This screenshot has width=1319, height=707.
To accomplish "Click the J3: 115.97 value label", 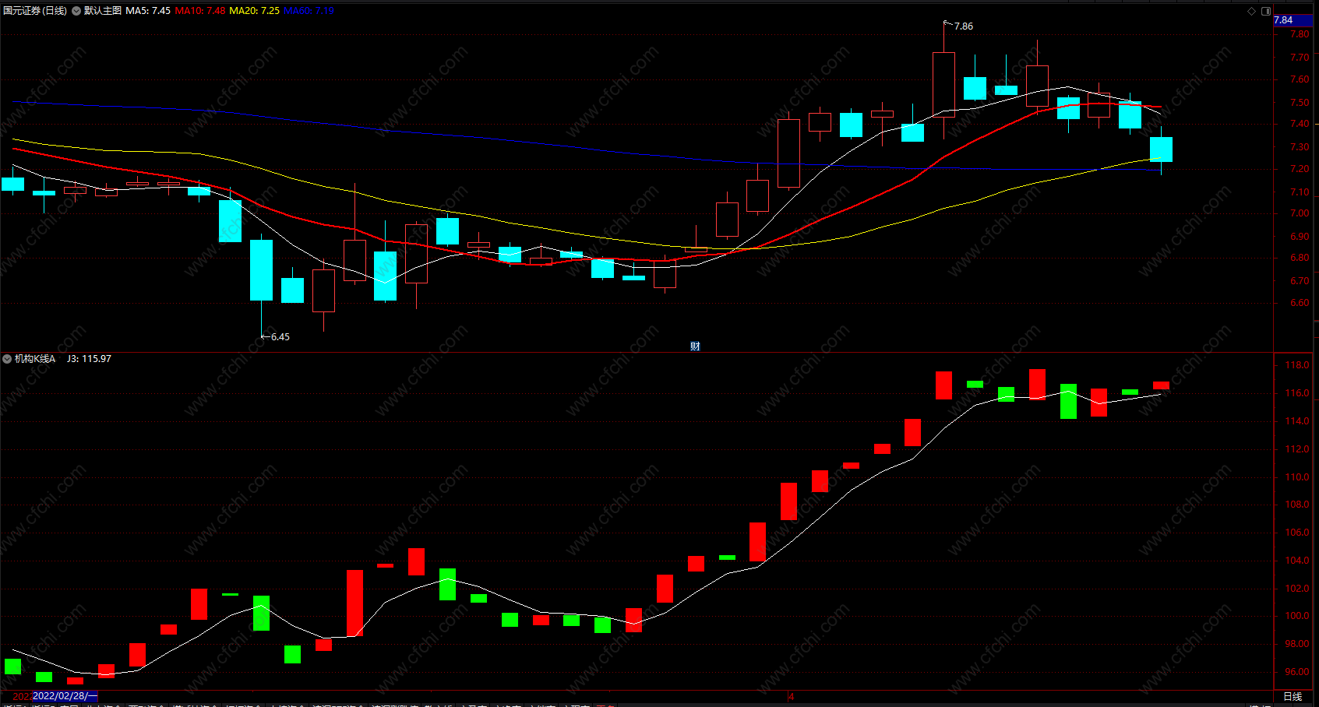I will pos(89,359).
